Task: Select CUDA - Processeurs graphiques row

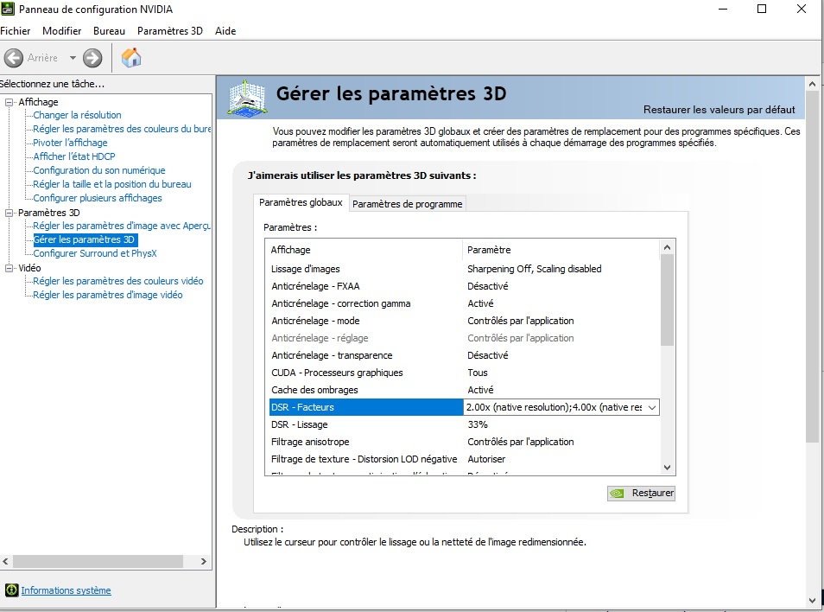Action: (x=463, y=373)
